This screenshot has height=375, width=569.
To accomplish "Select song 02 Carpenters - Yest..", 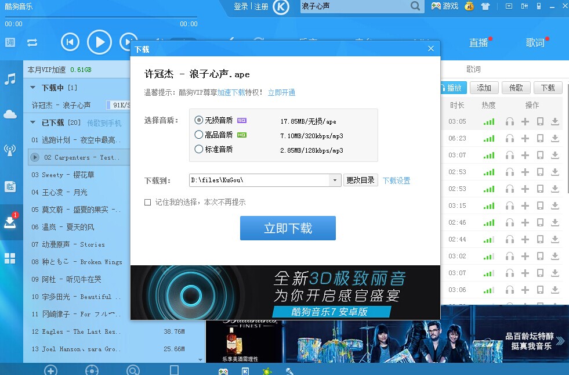I will 79,157.
